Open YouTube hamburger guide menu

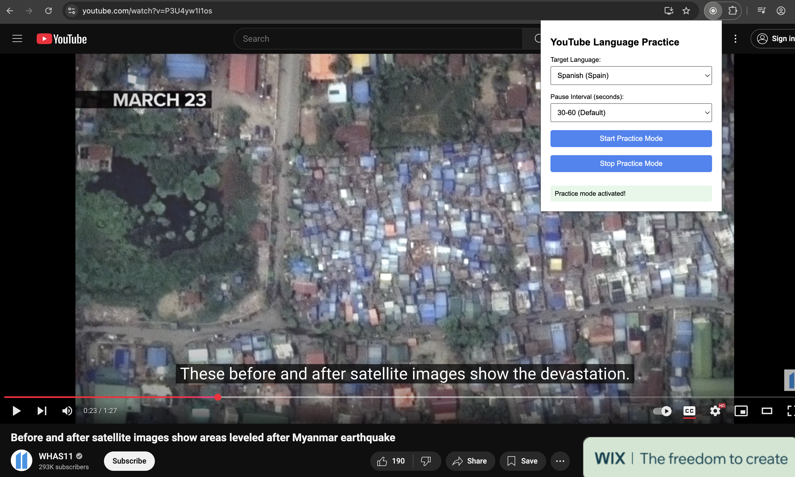tap(18, 39)
